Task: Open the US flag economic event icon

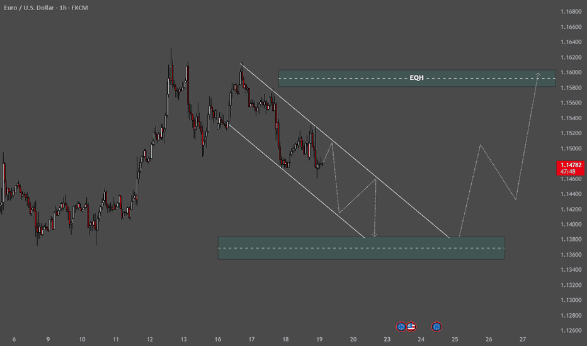Action: [x=411, y=326]
